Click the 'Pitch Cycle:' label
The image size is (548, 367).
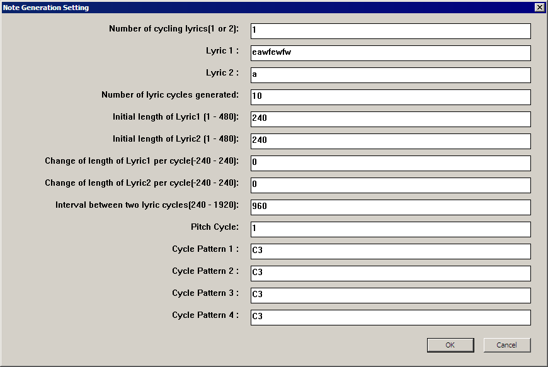click(x=215, y=227)
